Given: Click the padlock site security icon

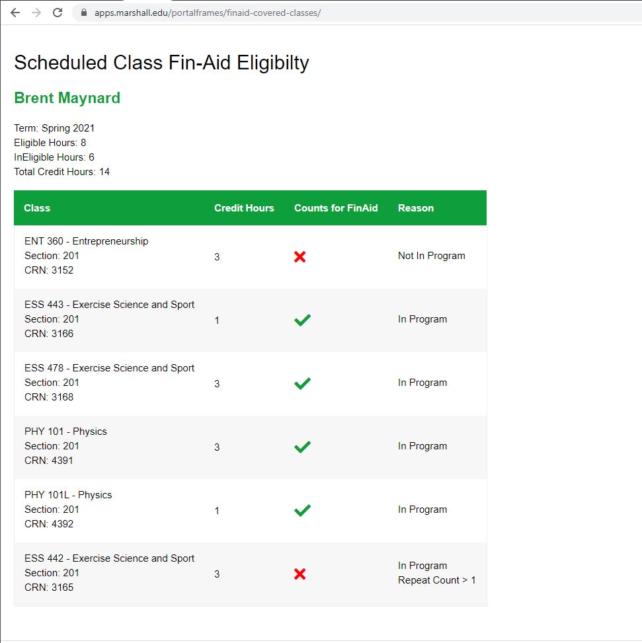Looking at the screenshot, I should pyautogui.click(x=83, y=13).
